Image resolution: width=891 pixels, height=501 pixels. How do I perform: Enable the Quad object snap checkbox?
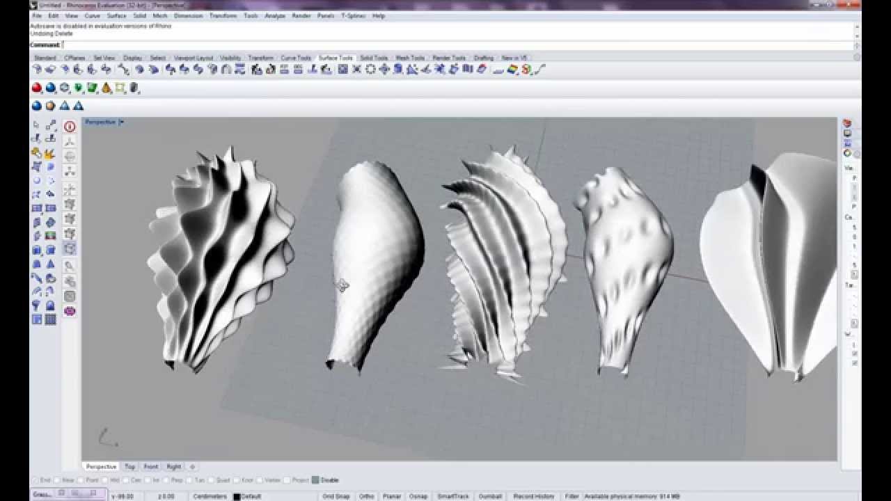212,480
